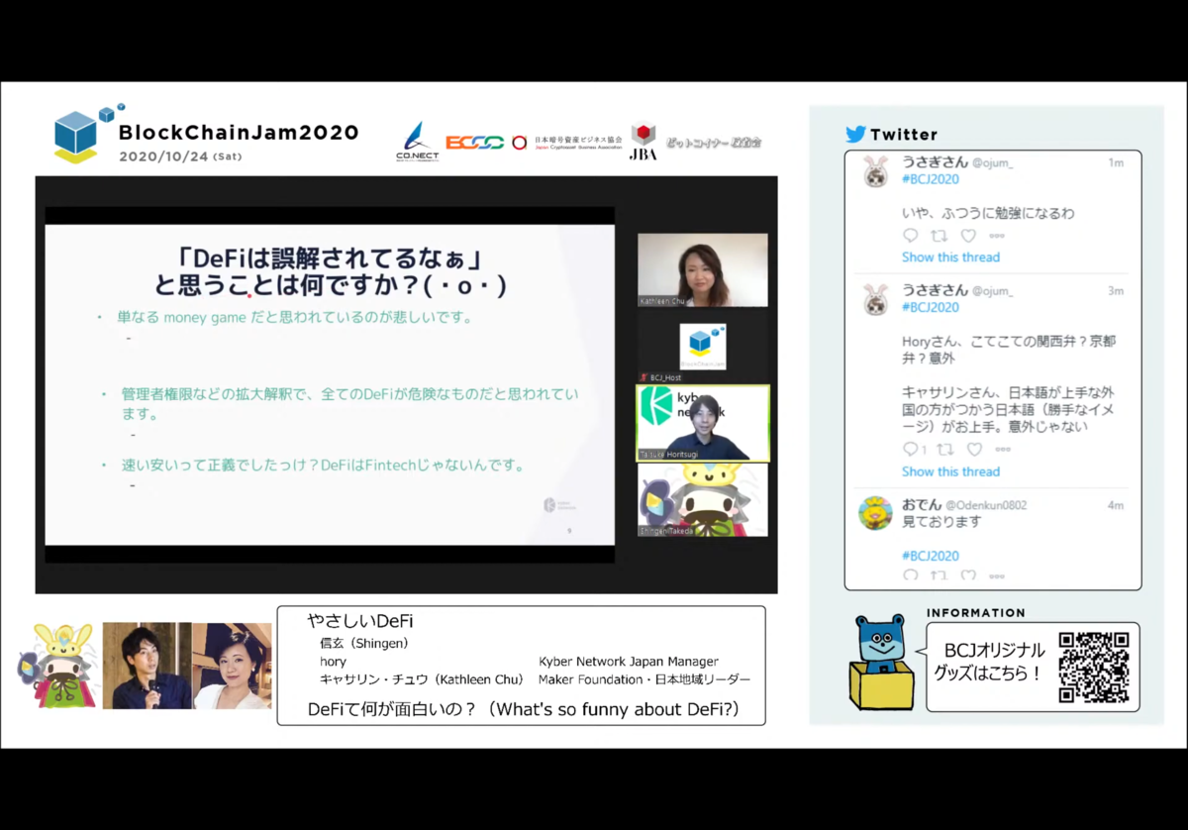Click the BlockChainJam2020 title text
The image size is (1188, 830).
tap(239, 133)
